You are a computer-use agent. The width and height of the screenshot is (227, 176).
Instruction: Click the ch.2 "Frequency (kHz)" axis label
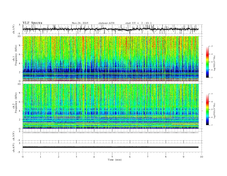point(16,102)
